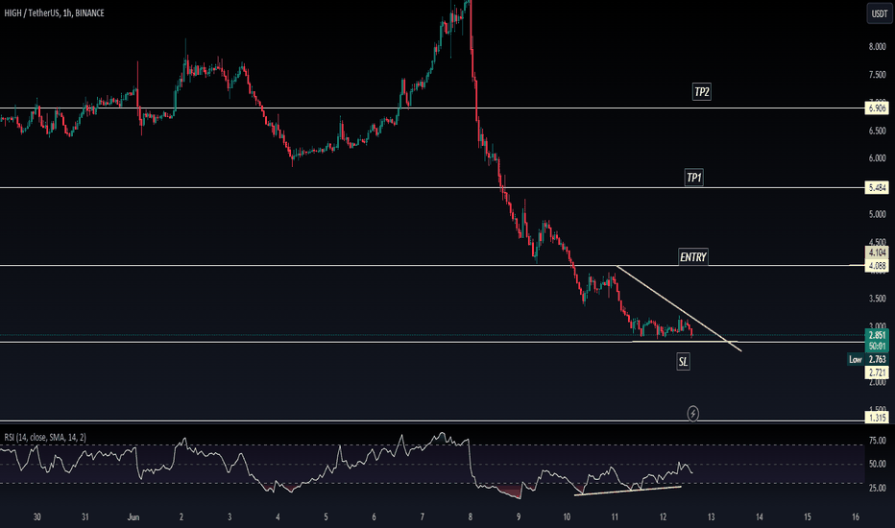Viewport: 895px width, 528px height.
Task: Click the 1.315 price label
Action: tap(877, 418)
